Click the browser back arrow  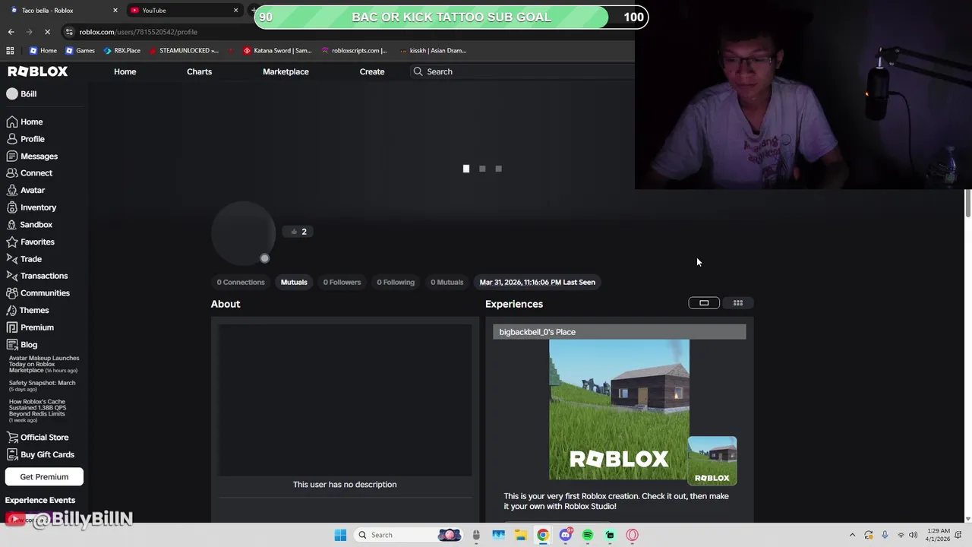(11, 32)
